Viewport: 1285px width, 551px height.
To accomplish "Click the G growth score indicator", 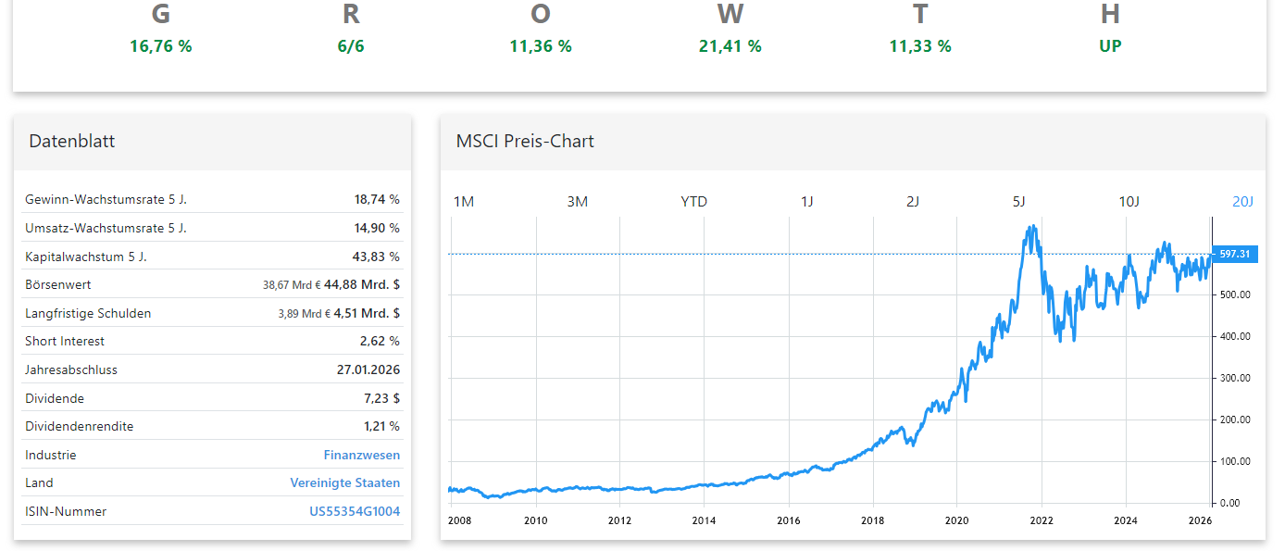I will click(x=160, y=28).
